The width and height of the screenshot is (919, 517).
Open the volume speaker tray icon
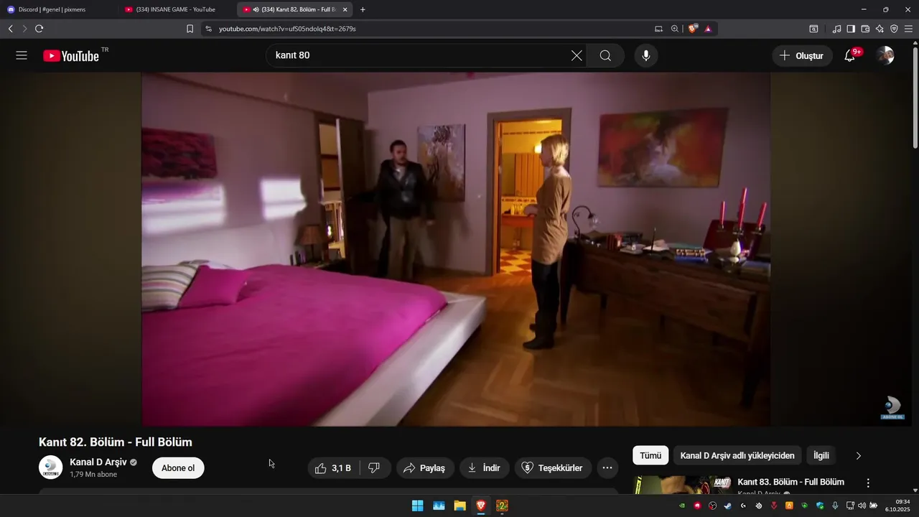pyautogui.click(x=862, y=506)
